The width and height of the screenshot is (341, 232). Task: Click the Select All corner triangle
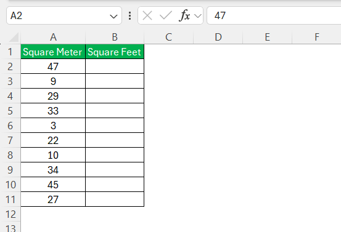(14, 38)
